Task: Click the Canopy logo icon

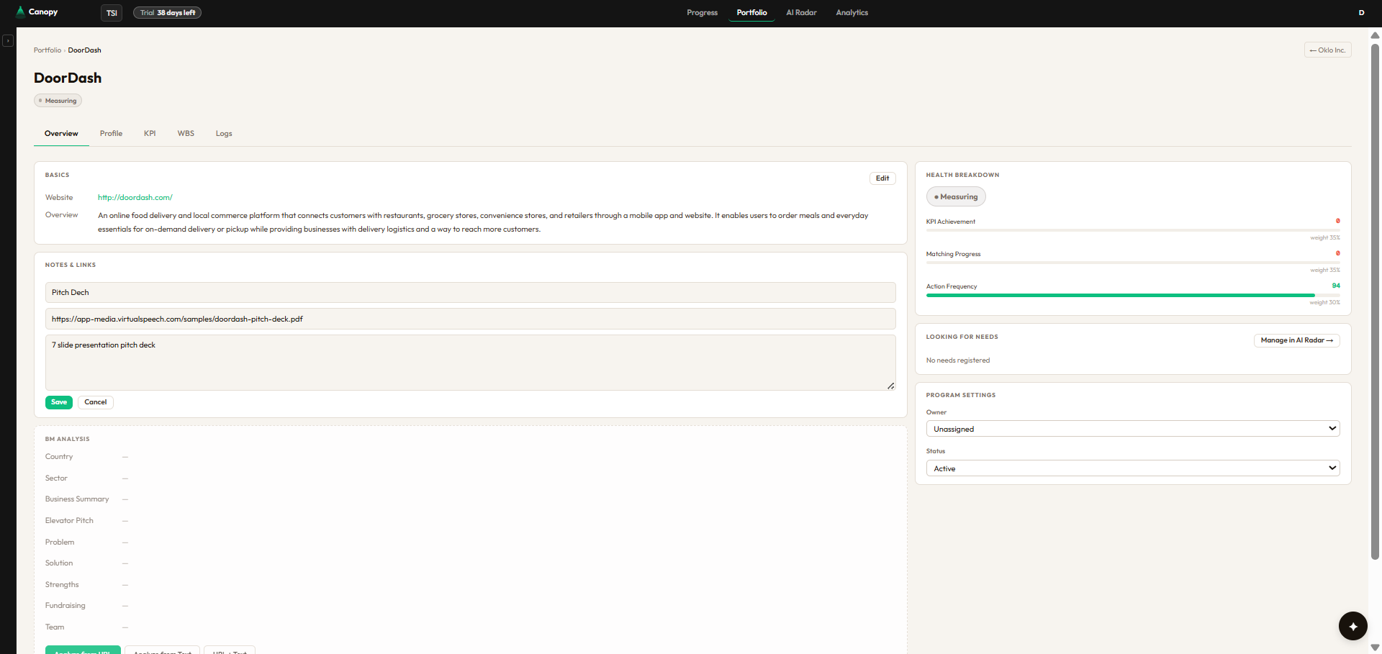Action: [20, 12]
